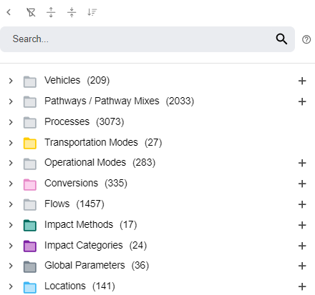Select the Flows (1457) label
315x295 pixels.
coord(74,204)
